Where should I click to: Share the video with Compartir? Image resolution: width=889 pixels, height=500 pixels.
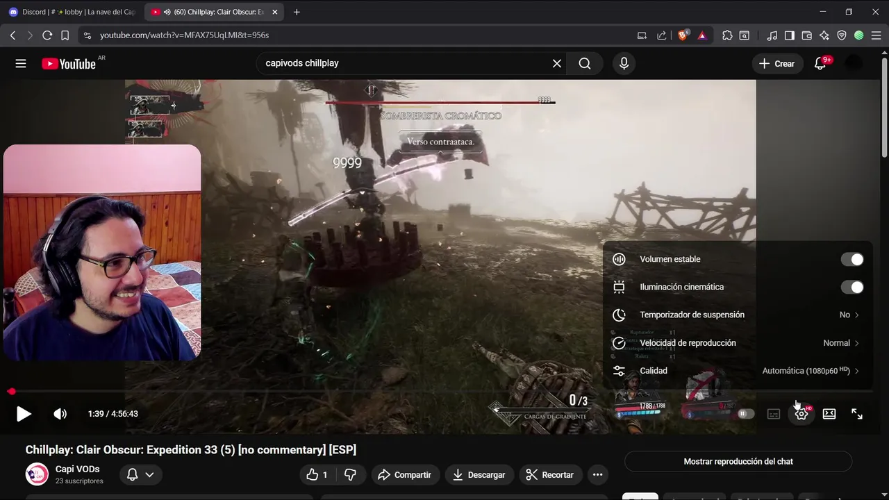406,475
